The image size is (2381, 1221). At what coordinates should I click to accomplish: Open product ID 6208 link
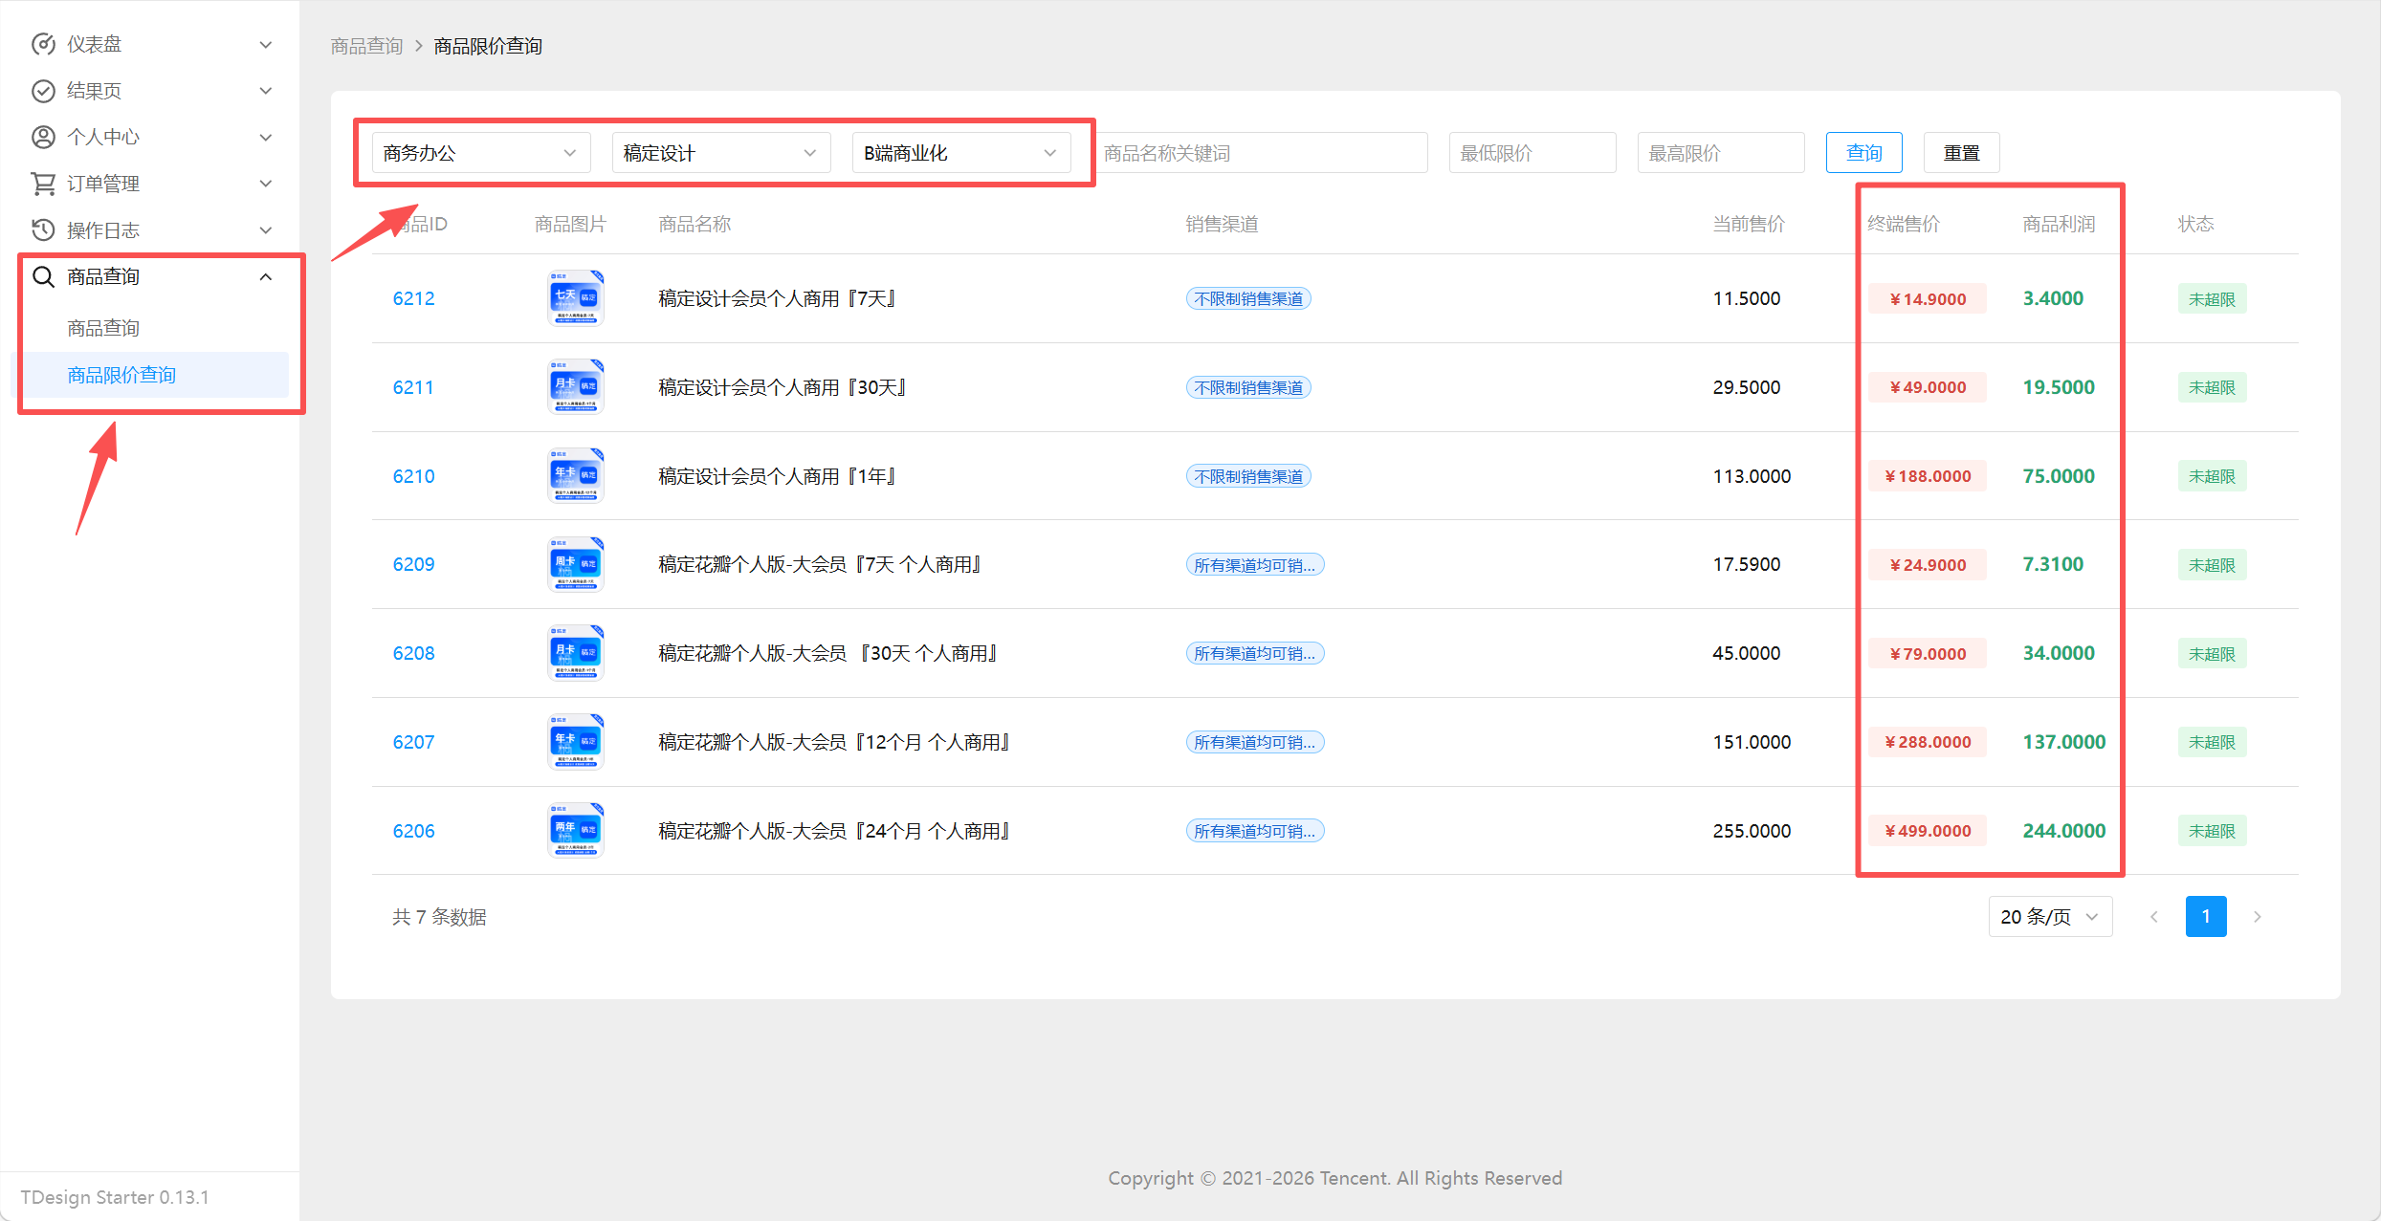pyautogui.click(x=413, y=653)
